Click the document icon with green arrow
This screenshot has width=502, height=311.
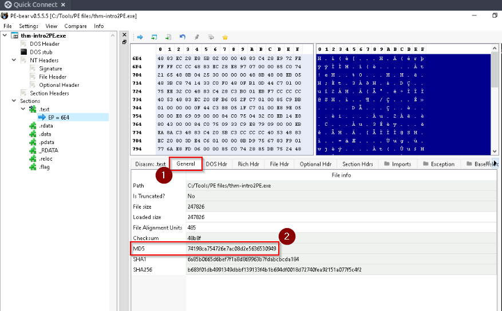coord(168,37)
